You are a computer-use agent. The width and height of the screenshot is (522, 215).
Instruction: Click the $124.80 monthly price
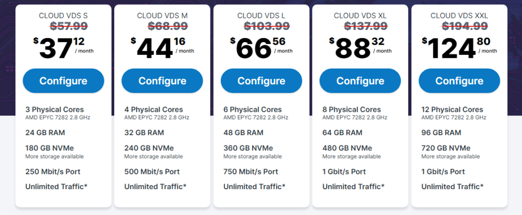click(x=459, y=48)
